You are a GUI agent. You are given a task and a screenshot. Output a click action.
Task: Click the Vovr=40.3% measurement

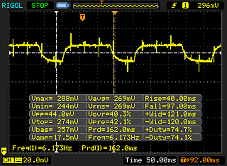pyautogui.click(x=110, y=114)
